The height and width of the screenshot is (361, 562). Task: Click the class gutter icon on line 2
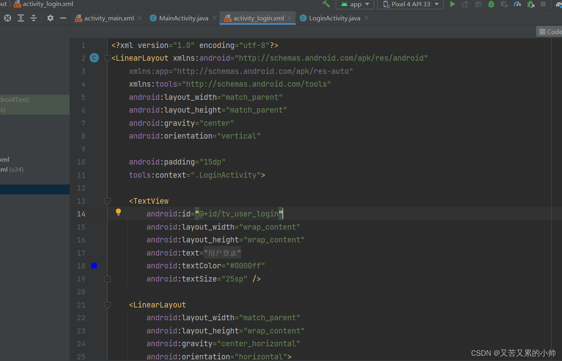94,58
